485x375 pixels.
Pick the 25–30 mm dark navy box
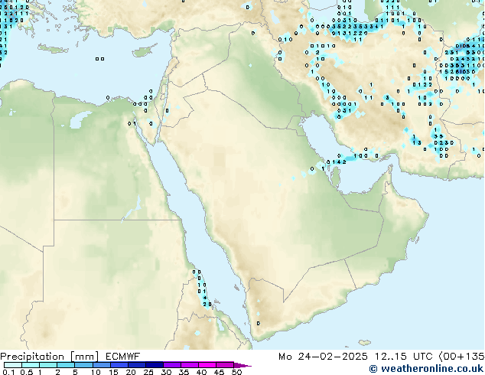[155, 365]
